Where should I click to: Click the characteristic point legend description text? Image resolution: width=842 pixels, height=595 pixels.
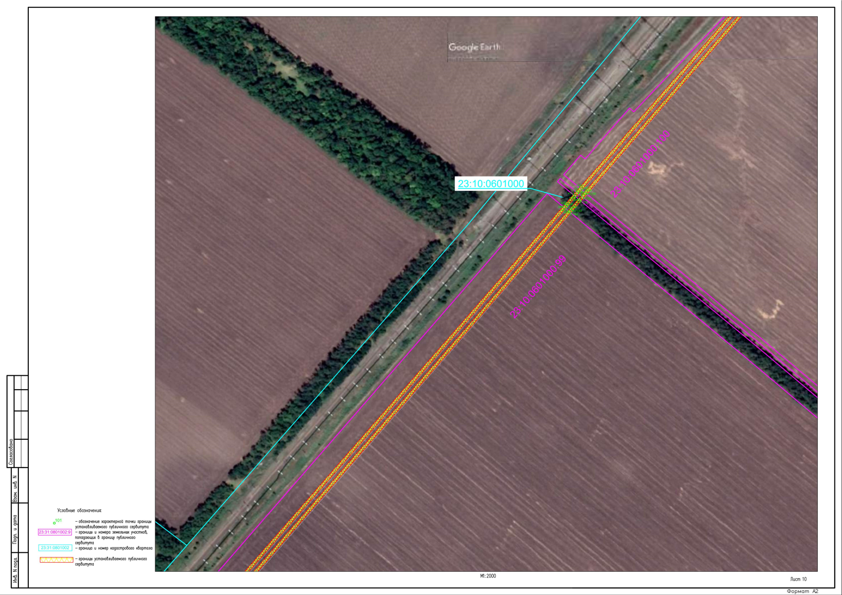tap(113, 524)
